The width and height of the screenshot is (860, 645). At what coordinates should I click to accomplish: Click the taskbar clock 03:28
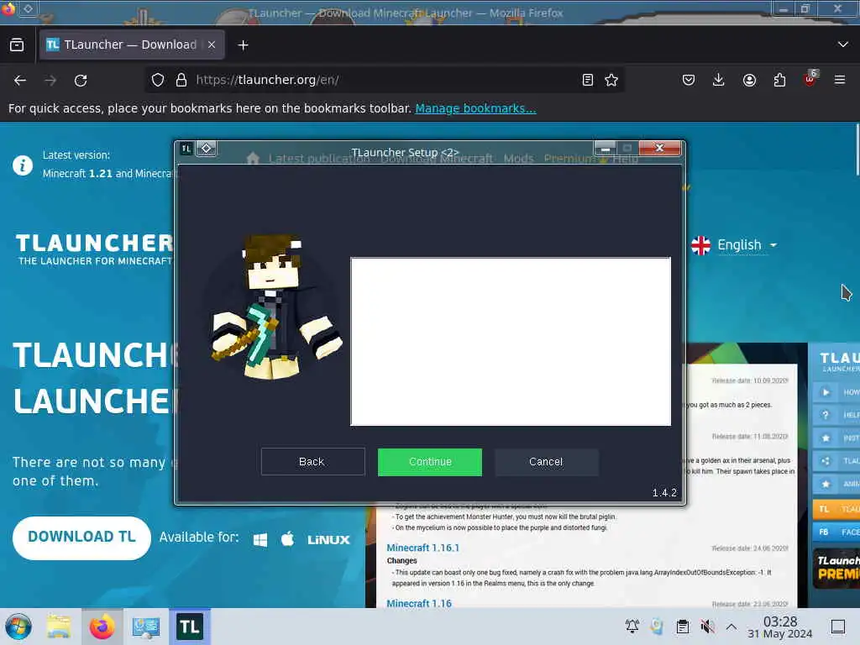coord(780,627)
